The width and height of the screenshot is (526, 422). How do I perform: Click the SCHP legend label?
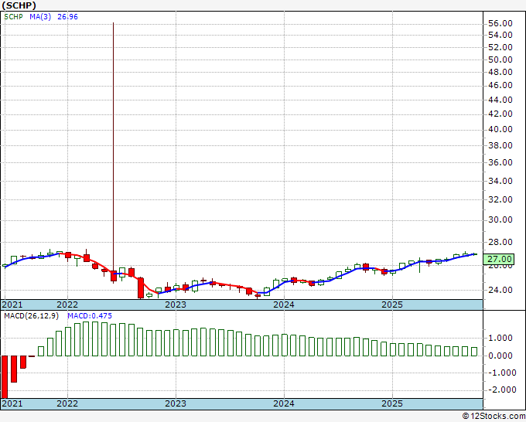pyautogui.click(x=13, y=17)
